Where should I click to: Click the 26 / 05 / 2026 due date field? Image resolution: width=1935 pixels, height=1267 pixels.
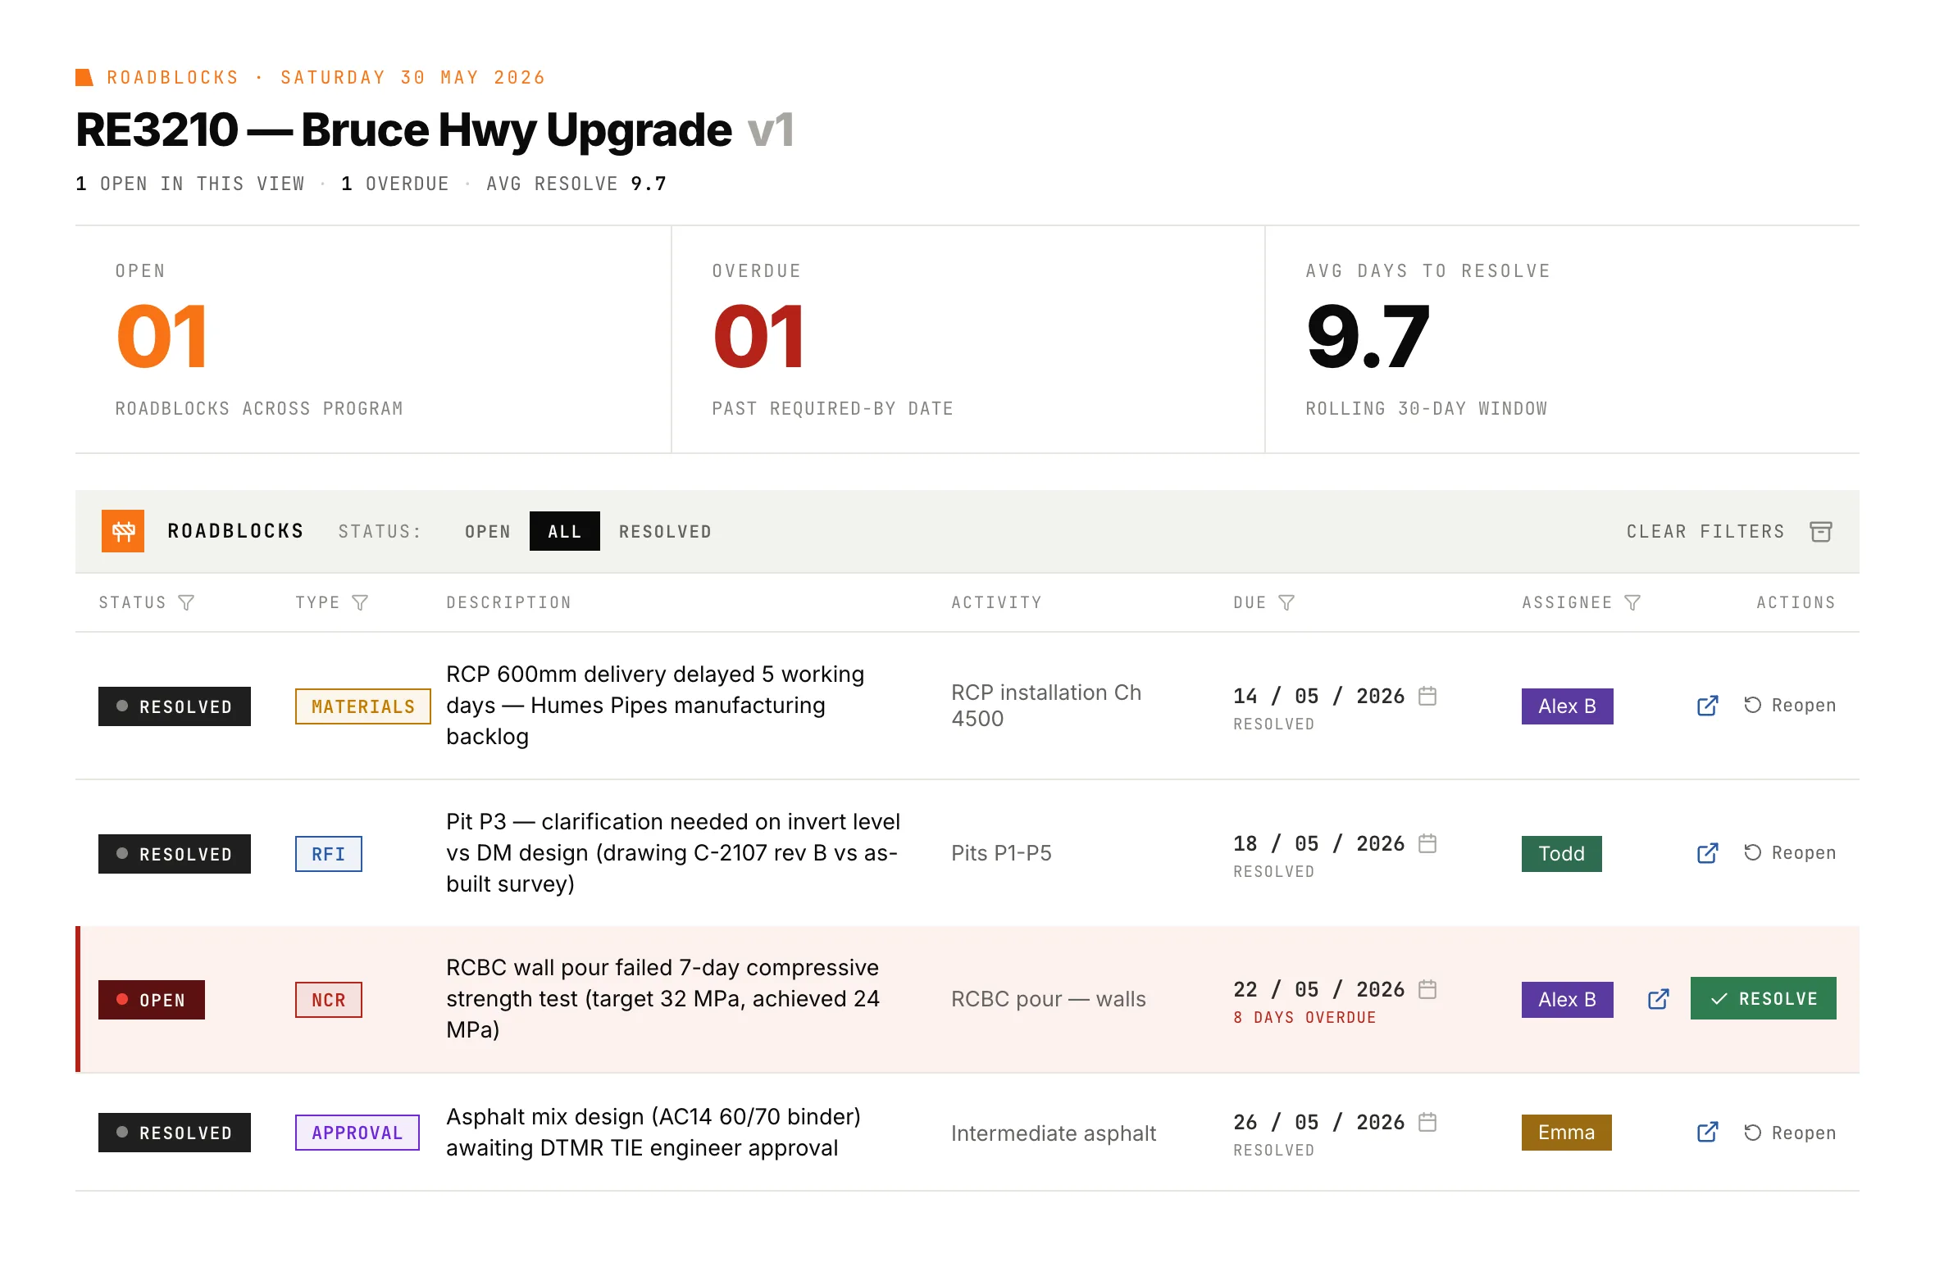pyautogui.click(x=1319, y=1122)
